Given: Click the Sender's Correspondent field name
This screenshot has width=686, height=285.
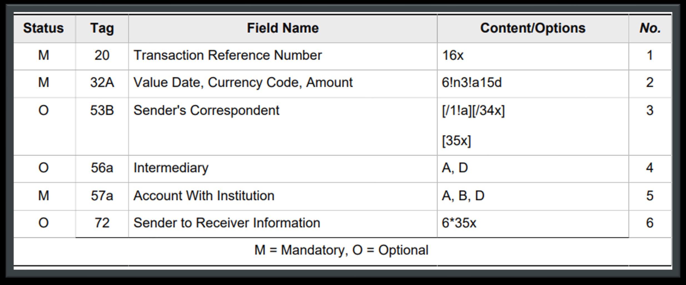Looking at the screenshot, I should point(206,110).
